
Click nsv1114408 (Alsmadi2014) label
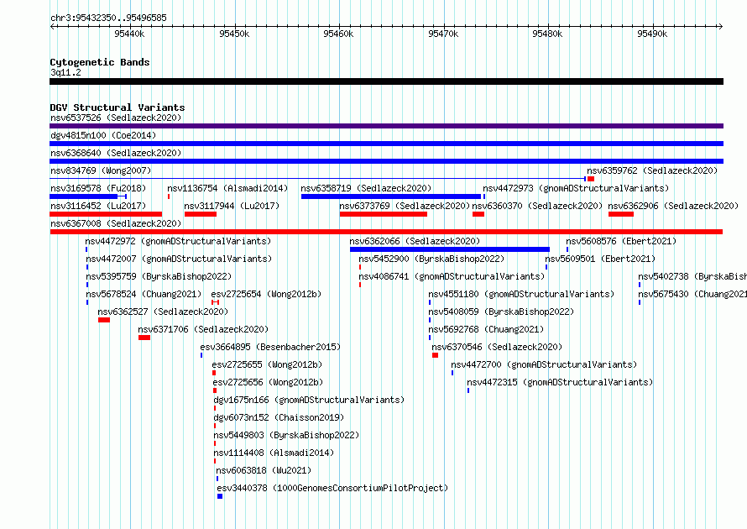click(x=274, y=453)
